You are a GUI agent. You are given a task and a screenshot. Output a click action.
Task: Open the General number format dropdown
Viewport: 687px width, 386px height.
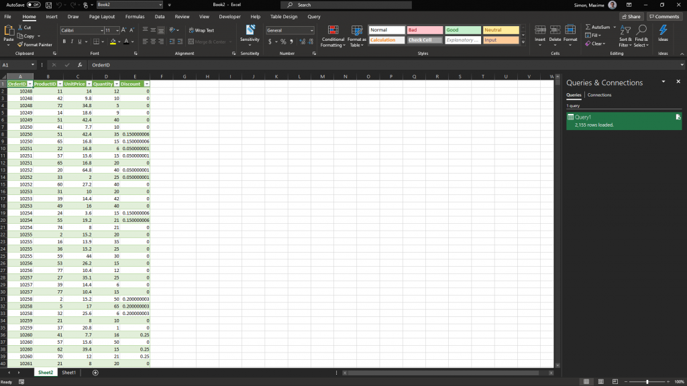(311, 31)
